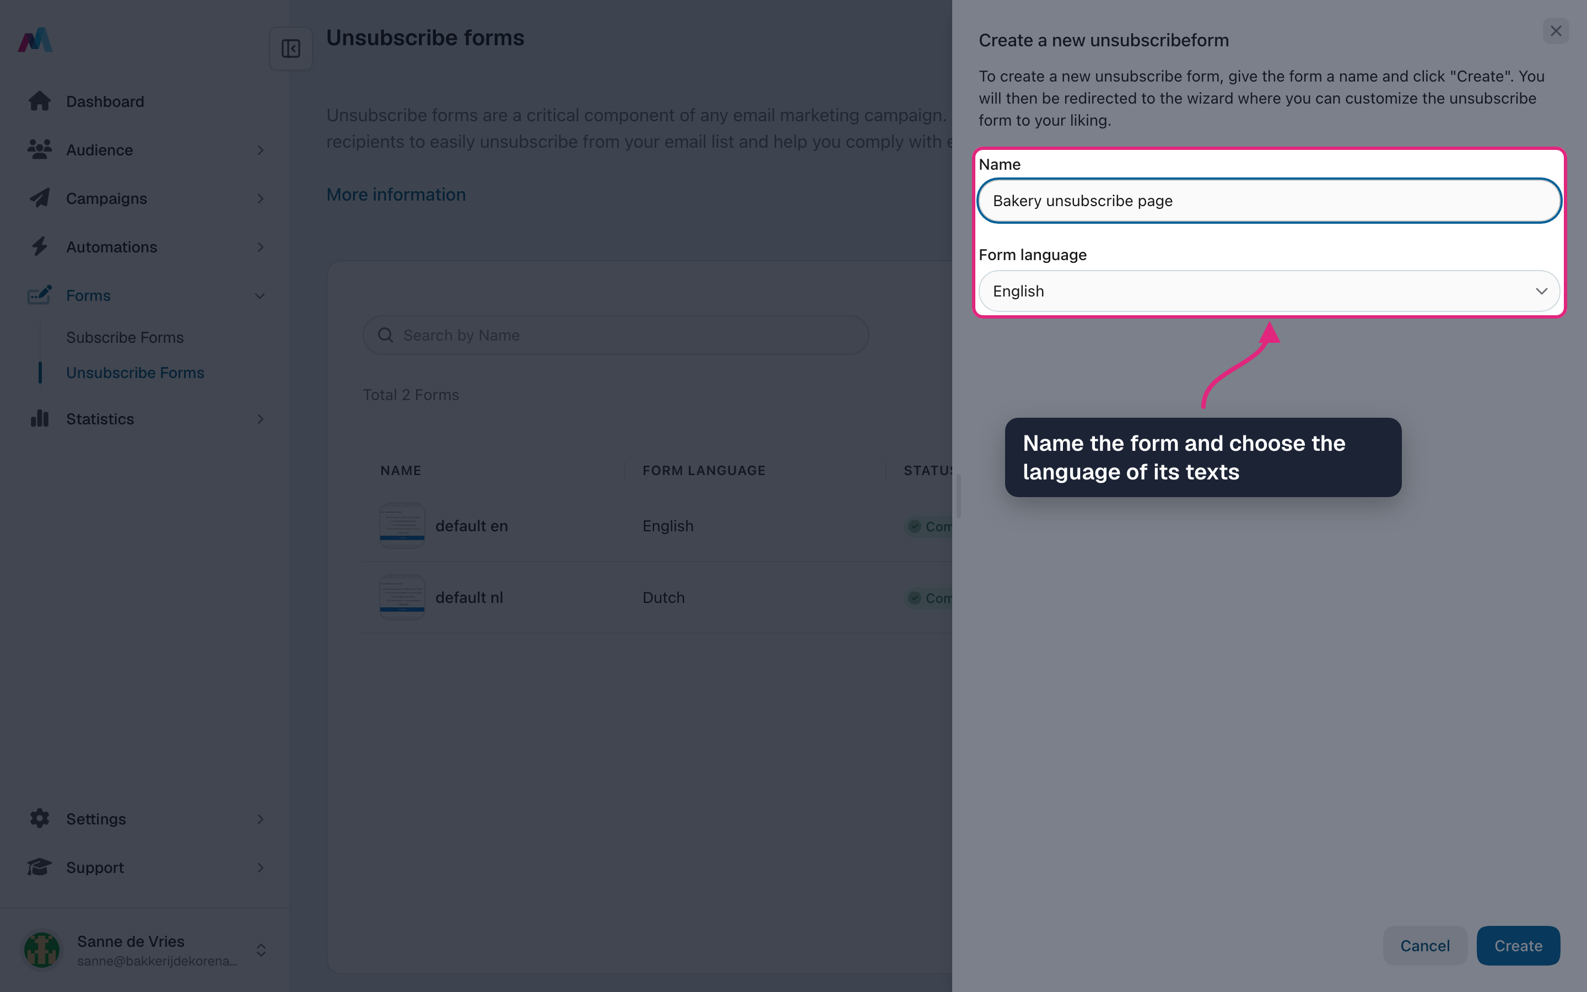The image size is (1587, 992).
Task: Open the Form language dropdown
Action: (1269, 290)
